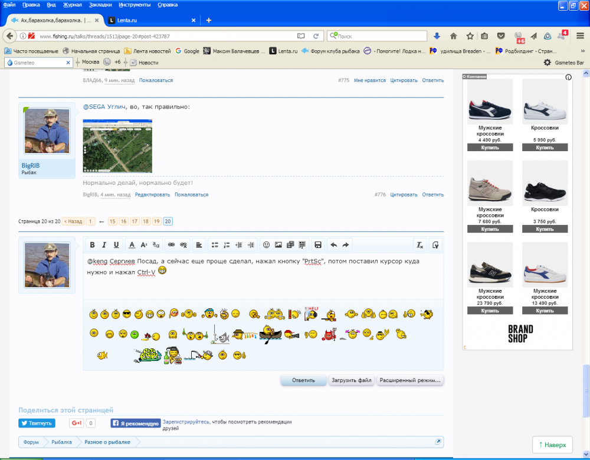Undo last edit in the editor toolbar
The image size is (590, 460).
[333, 244]
